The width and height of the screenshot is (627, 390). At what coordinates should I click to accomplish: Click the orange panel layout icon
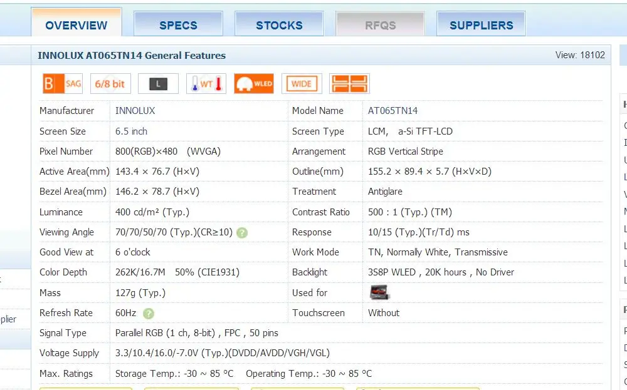click(x=349, y=84)
